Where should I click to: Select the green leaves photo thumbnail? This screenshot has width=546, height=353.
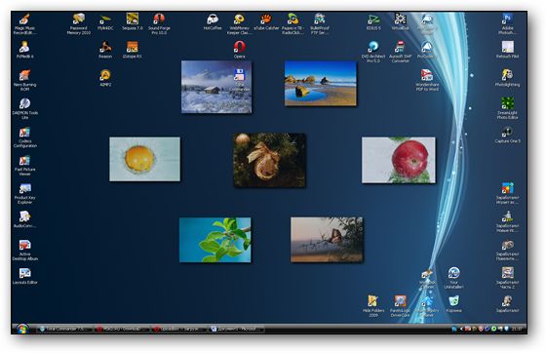click(214, 240)
